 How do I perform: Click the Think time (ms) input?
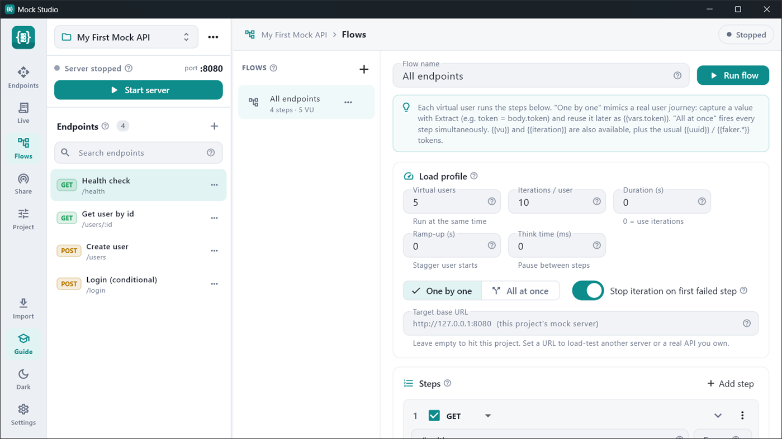pos(557,245)
